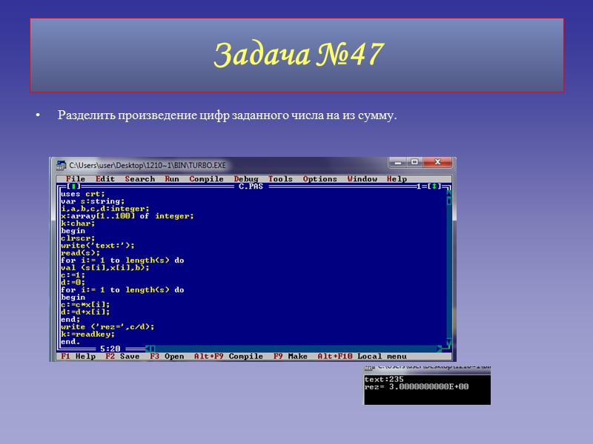Click the line 'd:=0;'

click(x=73, y=283)
